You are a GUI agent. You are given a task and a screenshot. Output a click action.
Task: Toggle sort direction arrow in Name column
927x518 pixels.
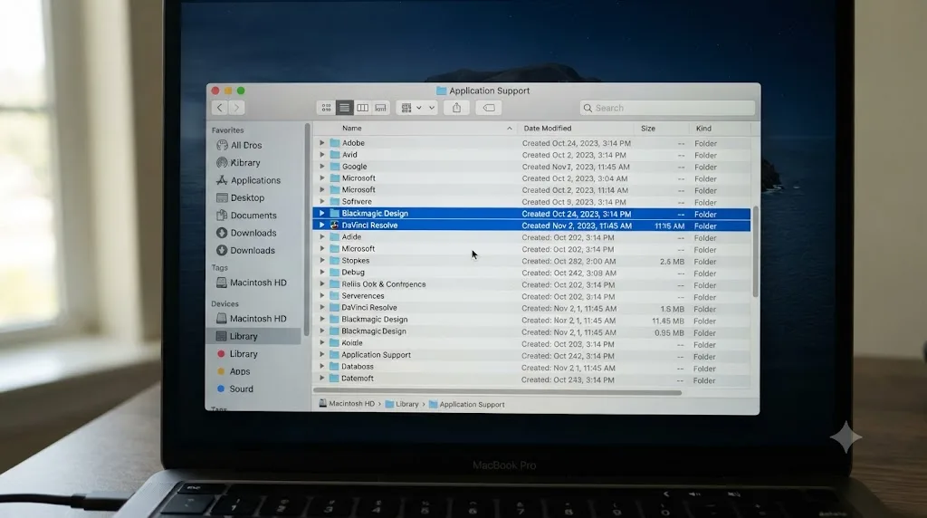tap(509, 129)
